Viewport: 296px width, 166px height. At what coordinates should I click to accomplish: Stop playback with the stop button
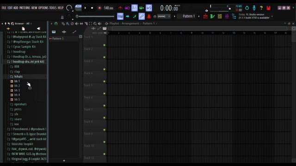92,8
